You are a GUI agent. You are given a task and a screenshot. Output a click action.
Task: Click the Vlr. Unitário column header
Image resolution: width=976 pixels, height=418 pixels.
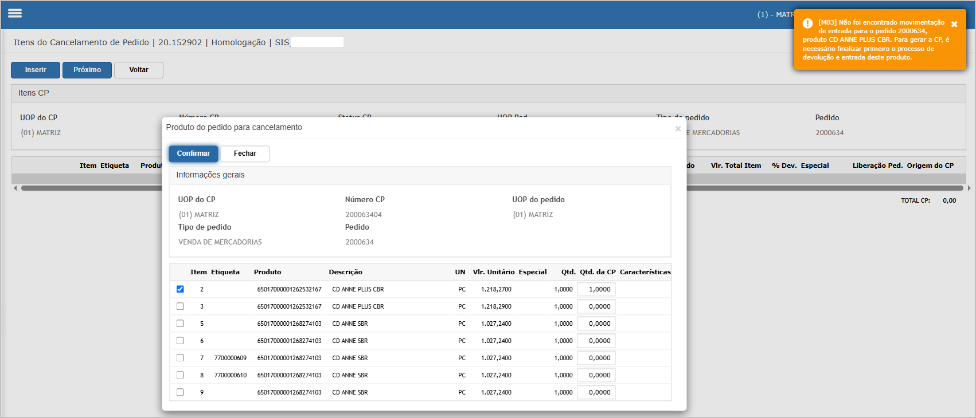[x=494, y=272]
